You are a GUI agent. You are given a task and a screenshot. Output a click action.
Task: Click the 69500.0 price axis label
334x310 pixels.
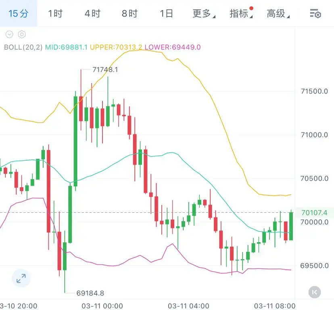click(x=314, y=266)
